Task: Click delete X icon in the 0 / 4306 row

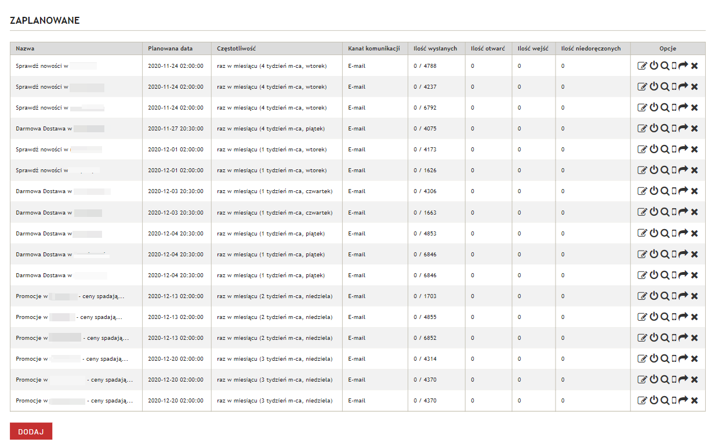Action: click(694, 191)
